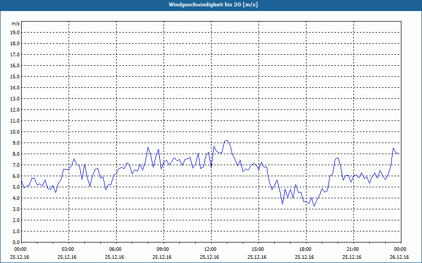Select the 0,0 y-axis label
This screenshot has height=263, width=422.
[16, 242]
